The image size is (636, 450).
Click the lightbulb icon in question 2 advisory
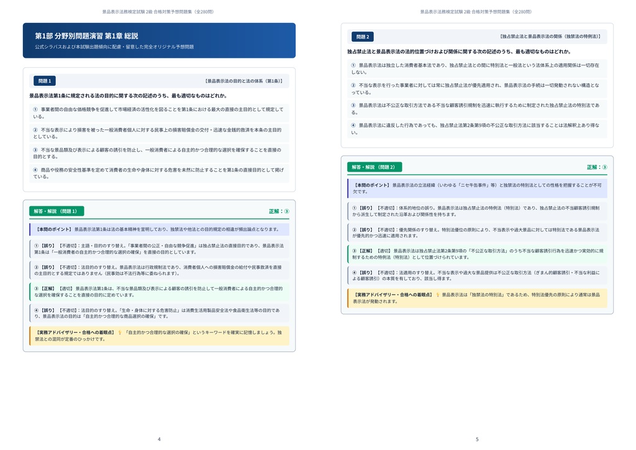click(x=438, y=295)
